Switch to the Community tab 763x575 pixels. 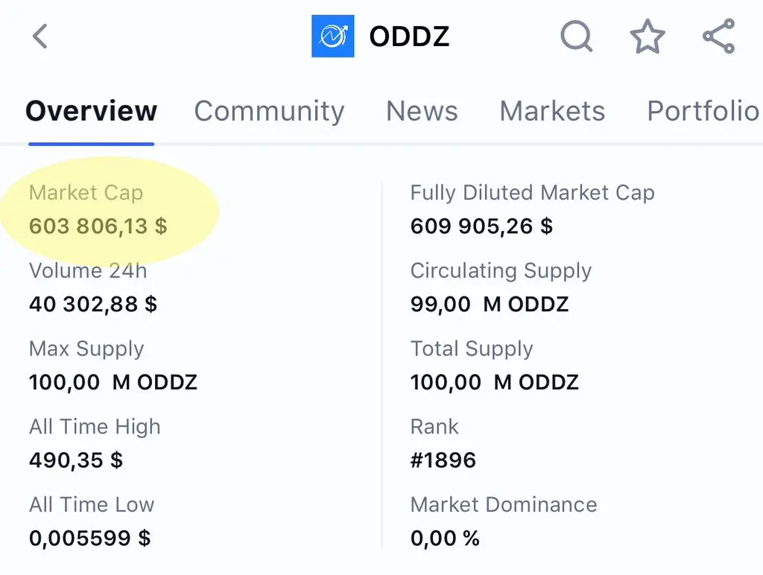[269, 111]
